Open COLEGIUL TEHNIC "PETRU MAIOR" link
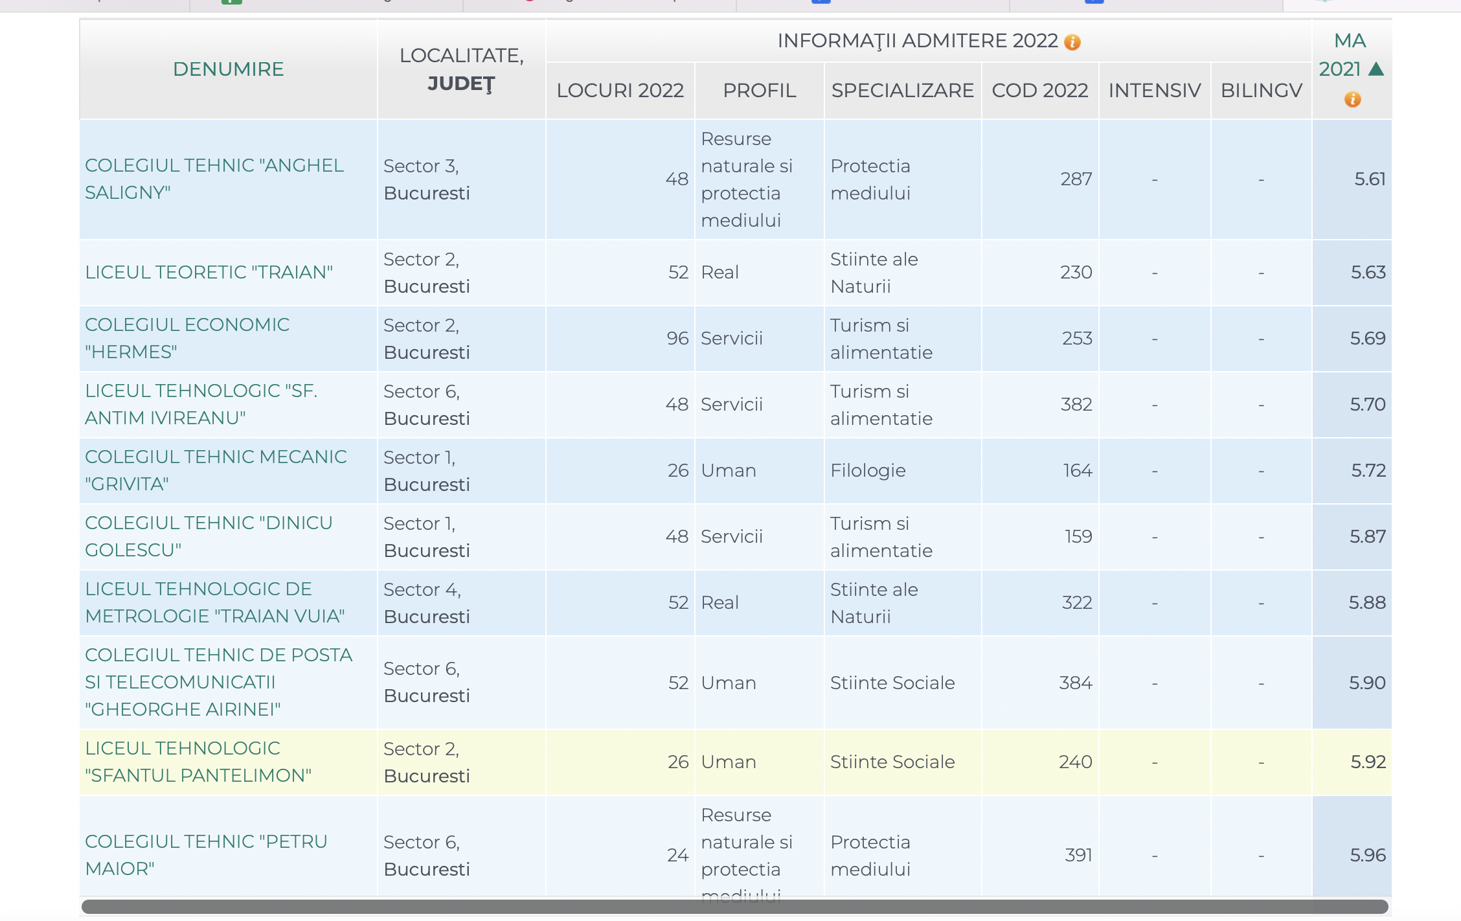The image size is (1461, 921). click(x=206, y=855)
